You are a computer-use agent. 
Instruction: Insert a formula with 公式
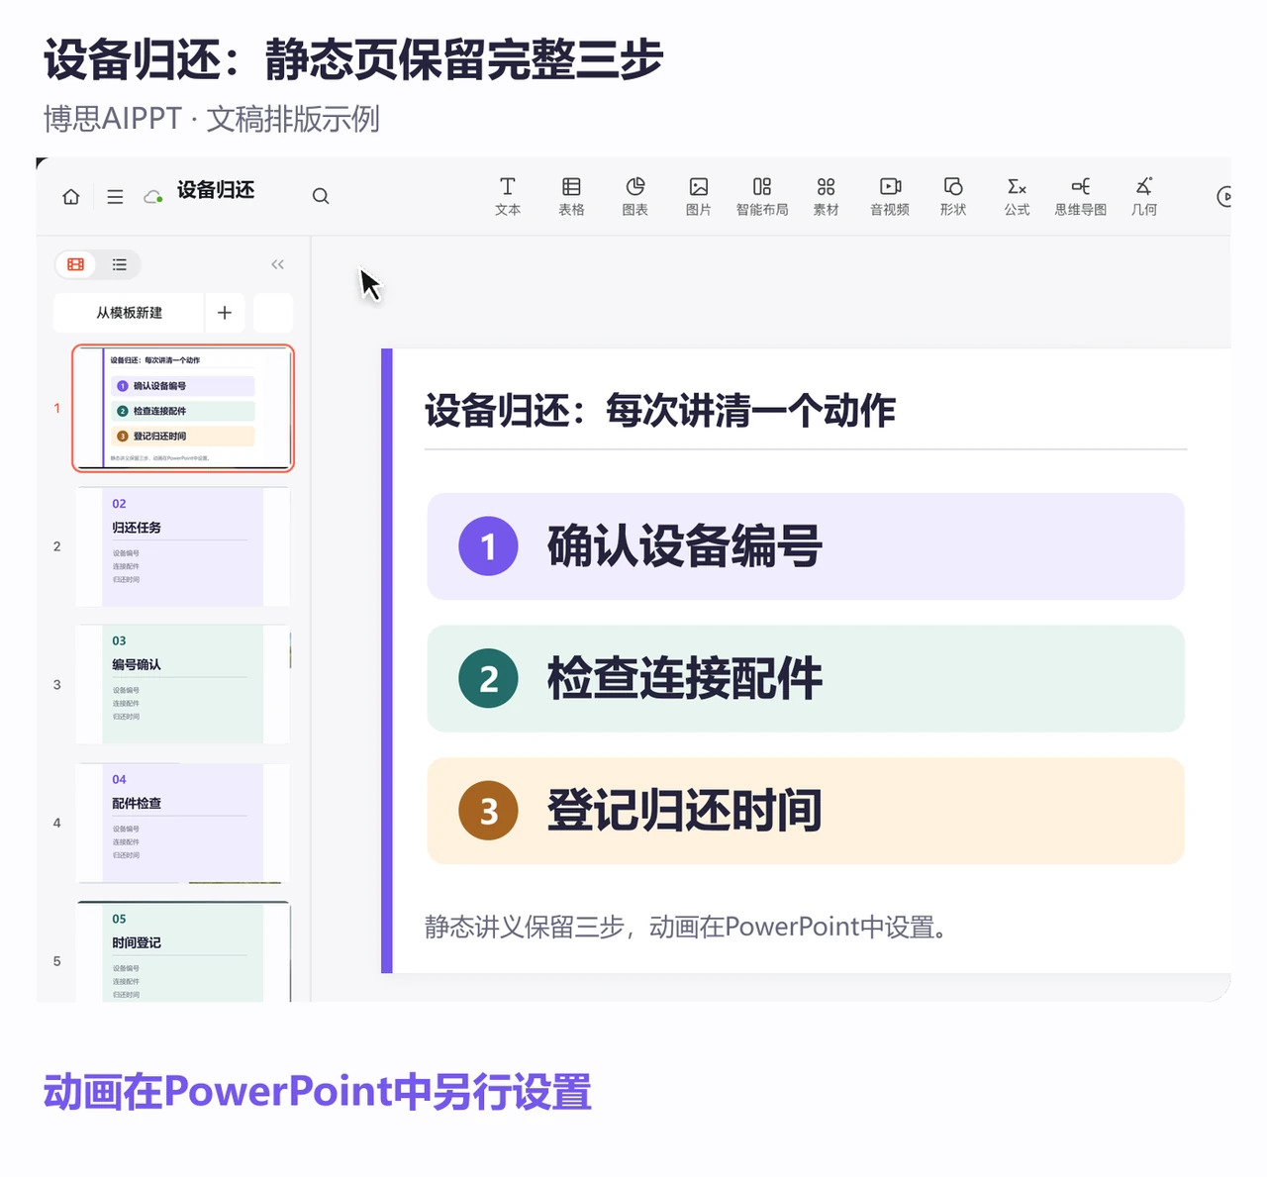(x=1017, y=196)
